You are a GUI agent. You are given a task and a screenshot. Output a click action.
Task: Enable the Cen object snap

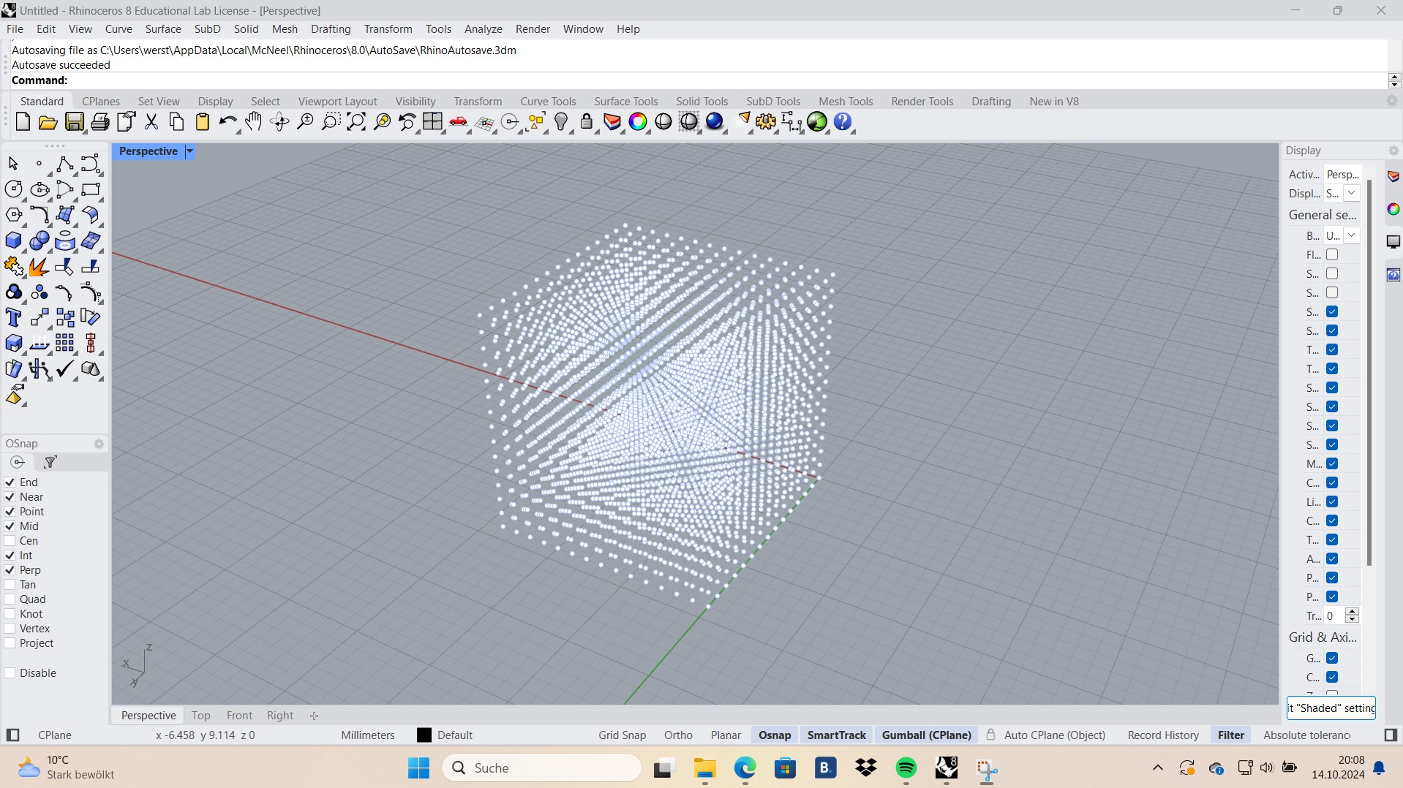point(10,541)
